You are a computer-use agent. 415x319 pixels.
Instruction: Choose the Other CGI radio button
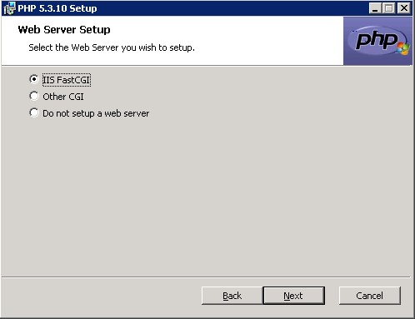(x=34, y=96)
